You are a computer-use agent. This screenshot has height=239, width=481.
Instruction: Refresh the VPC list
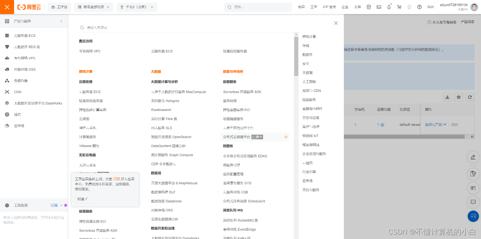click(470, 97)
